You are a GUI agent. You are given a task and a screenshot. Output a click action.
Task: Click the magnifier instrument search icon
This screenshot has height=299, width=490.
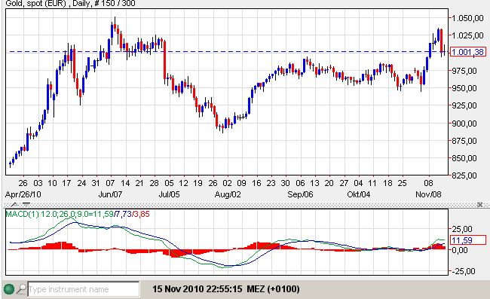[22, 289]
